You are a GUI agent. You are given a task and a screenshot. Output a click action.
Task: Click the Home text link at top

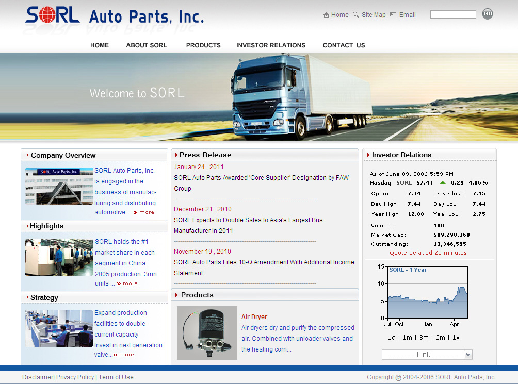(x=339, y=15)
